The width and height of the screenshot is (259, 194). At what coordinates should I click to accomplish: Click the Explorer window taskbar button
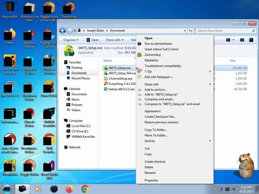tap(23, 189)
